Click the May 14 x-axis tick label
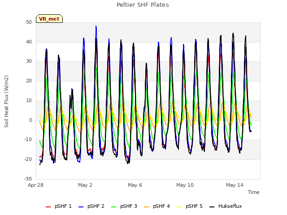This screenshot has width=287, height=215. click(235, 185)
